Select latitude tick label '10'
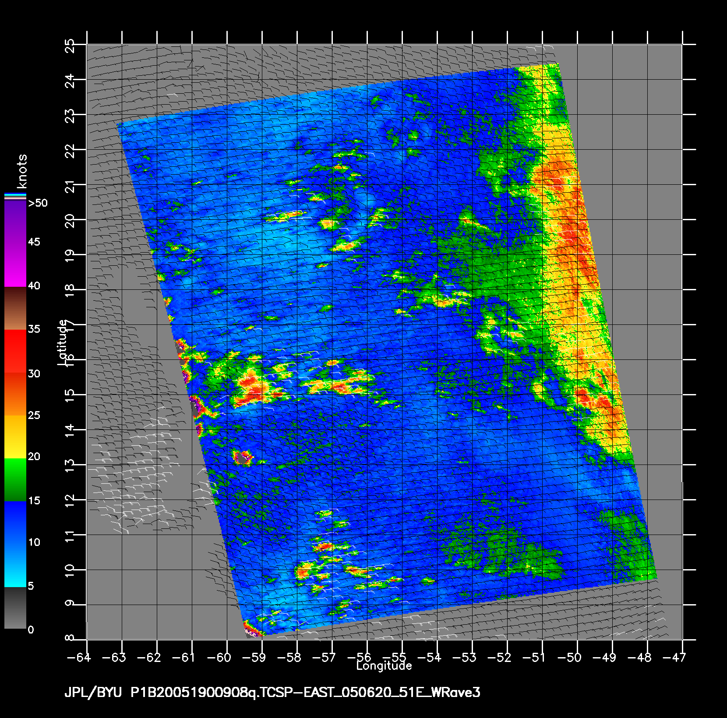The width and height of the screenshot is (727, 718). click(x=70, y=571)
